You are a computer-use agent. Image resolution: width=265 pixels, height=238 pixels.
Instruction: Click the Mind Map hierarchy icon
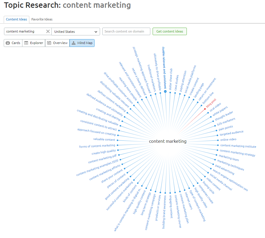(74, 43)
